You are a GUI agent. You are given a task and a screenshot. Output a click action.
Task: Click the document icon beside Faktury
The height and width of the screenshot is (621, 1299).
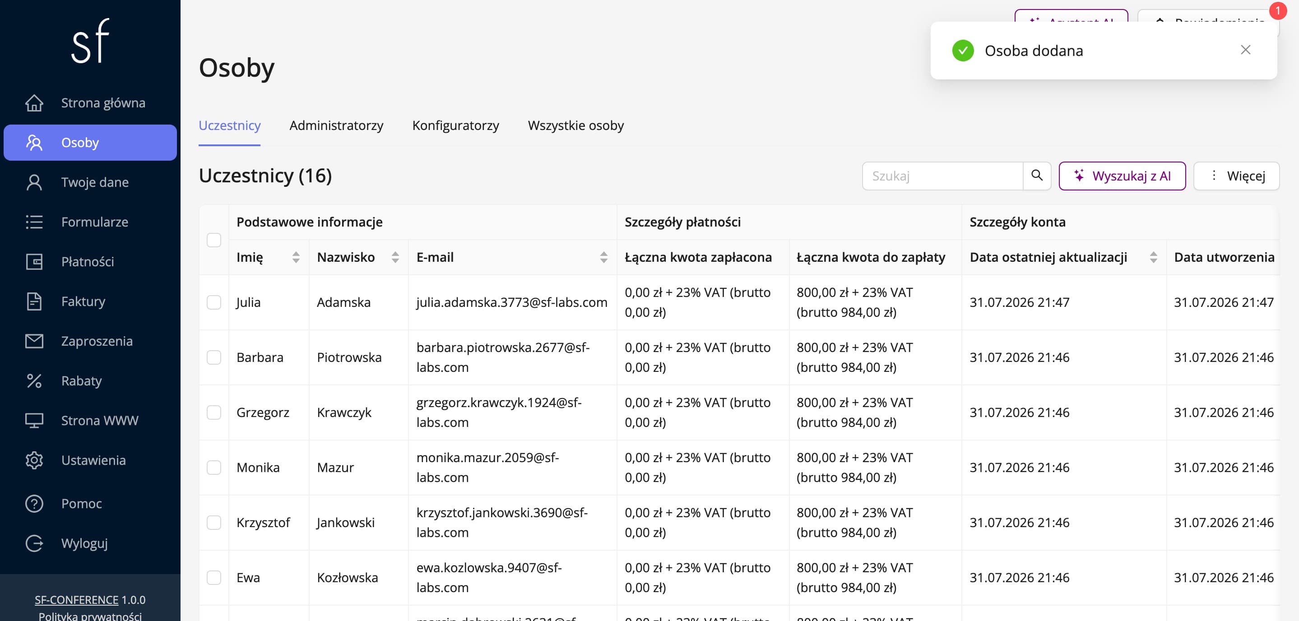pos(34,301)
